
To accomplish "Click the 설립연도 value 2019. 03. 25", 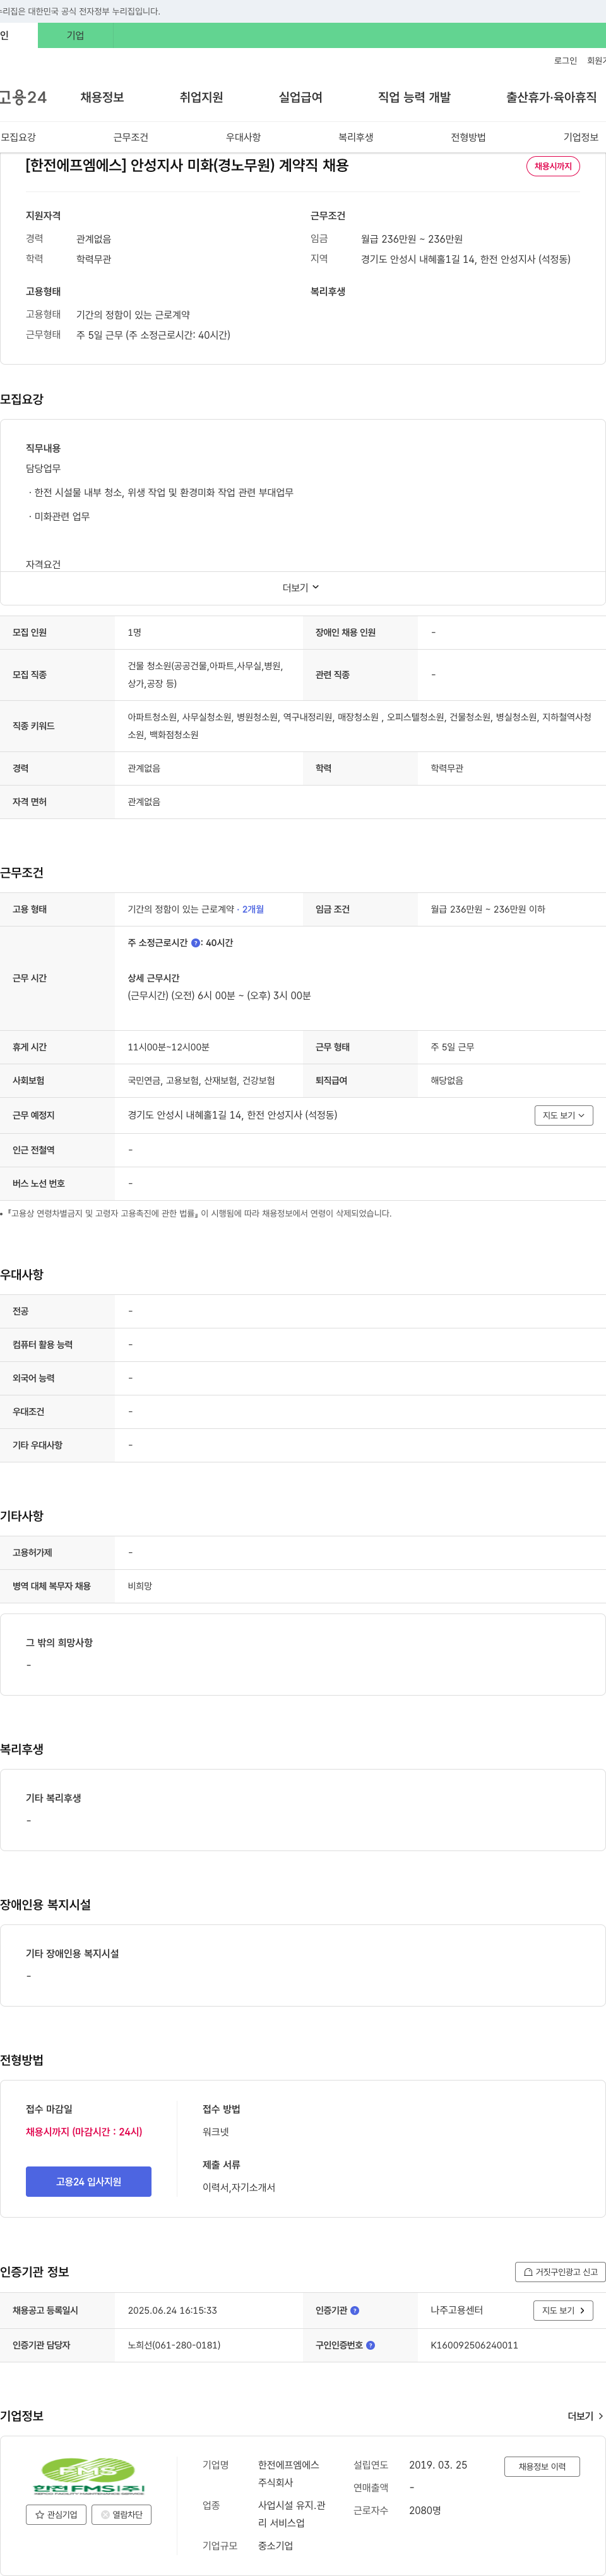I will pyautogui.click(x=437, y=2464).
